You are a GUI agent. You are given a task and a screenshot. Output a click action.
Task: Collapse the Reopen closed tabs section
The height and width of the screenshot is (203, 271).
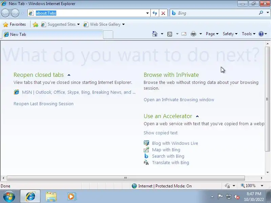[69, 75]
